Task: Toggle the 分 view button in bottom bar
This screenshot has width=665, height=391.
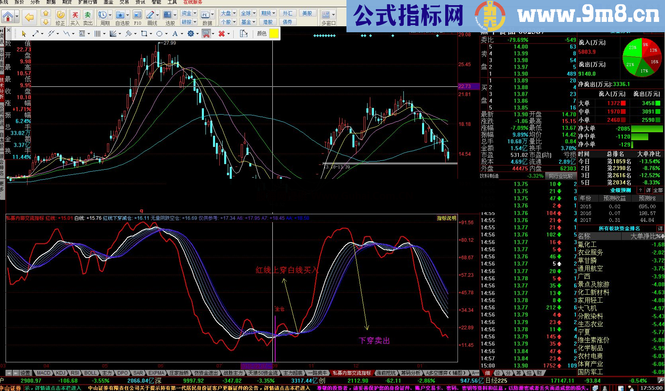Action: pos(508,373)
